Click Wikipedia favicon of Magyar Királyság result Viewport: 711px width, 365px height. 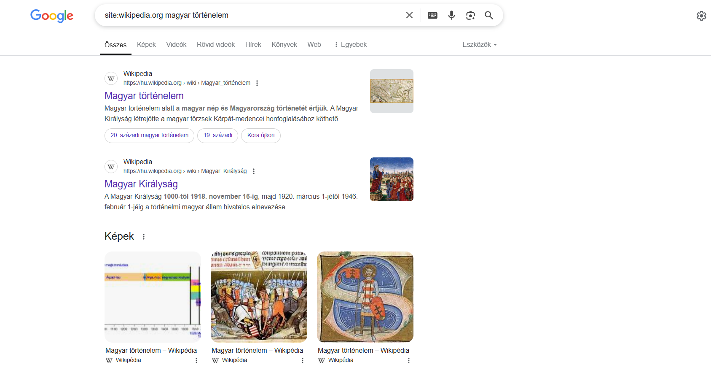(x=111, y=167)
